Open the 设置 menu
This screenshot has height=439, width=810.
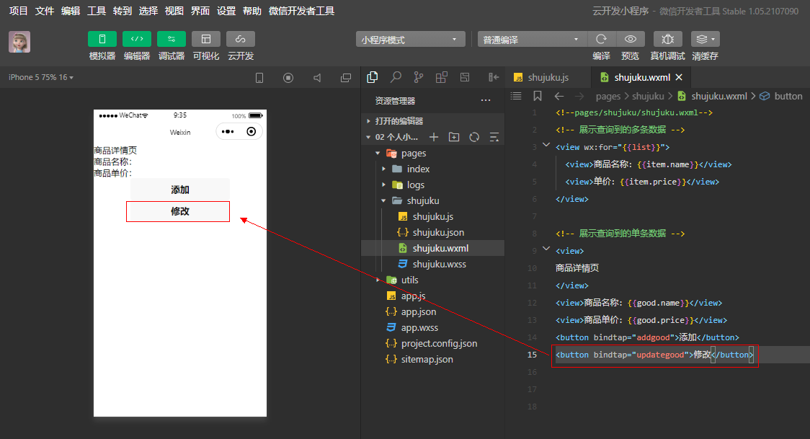(226, 11)
